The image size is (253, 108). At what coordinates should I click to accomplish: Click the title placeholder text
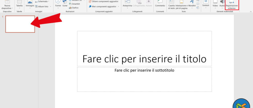144,59
